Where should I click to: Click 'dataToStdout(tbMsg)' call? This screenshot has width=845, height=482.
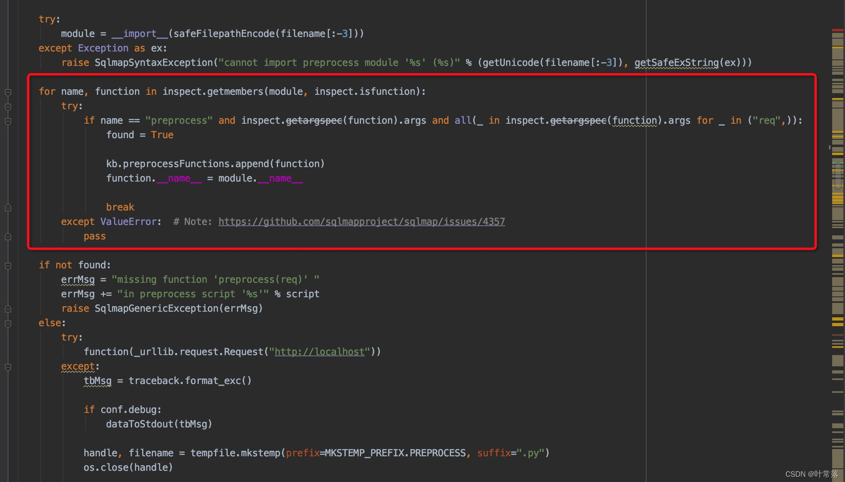[159, 424]
